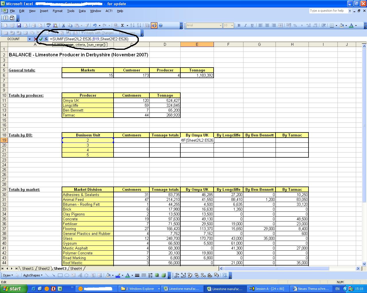Click Line Color on Drawing toolbar
The width and height of the screenshot is (367, 293).
pos(118,275)
